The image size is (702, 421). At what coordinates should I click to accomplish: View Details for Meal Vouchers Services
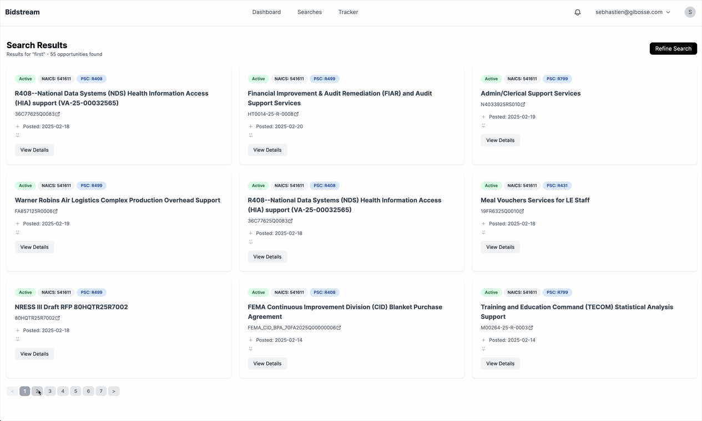tap(500, 247)
